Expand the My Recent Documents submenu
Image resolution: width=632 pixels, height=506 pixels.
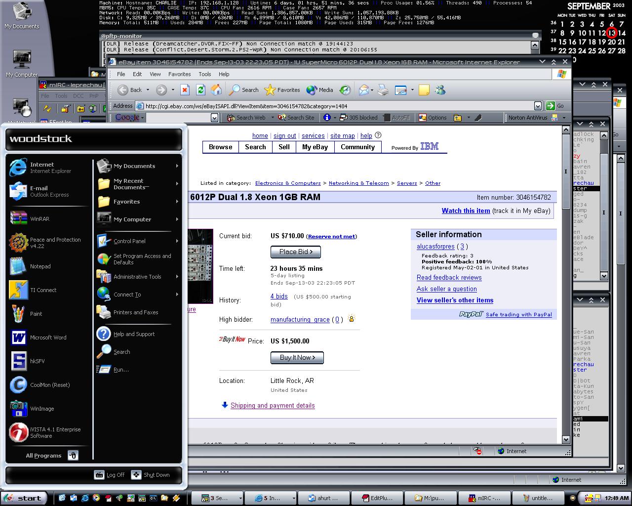click(177, 184)
